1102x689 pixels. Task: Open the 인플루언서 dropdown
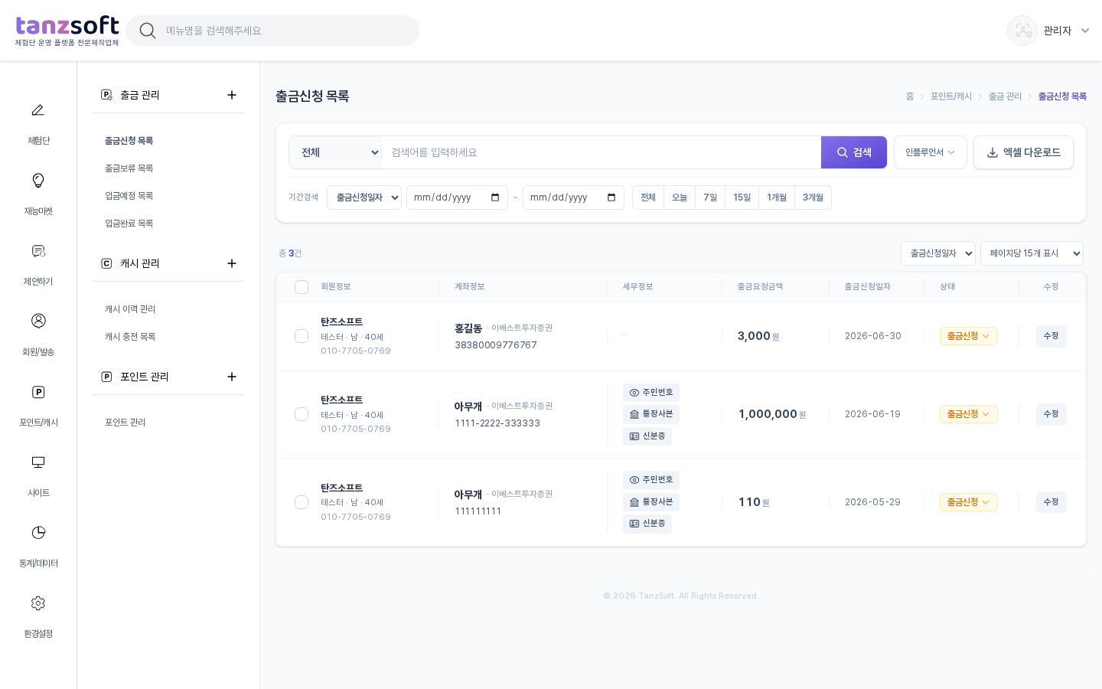click(x=930, y=152)
